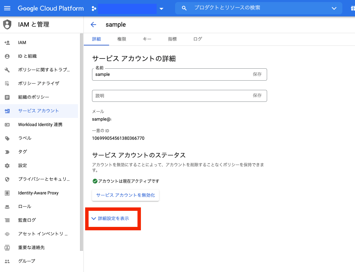The height and width of the screenshot is (272, 355).
Task: Click 保存 next to the name field
Action: (x=257, y=74)
